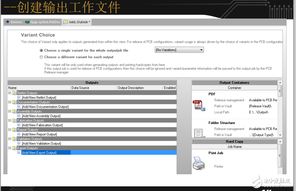Click Add New Documentation Output

point(45,106)
